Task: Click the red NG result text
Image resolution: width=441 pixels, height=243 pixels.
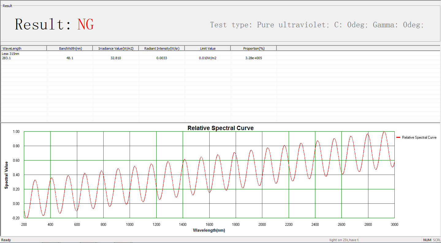Action: 86,25
